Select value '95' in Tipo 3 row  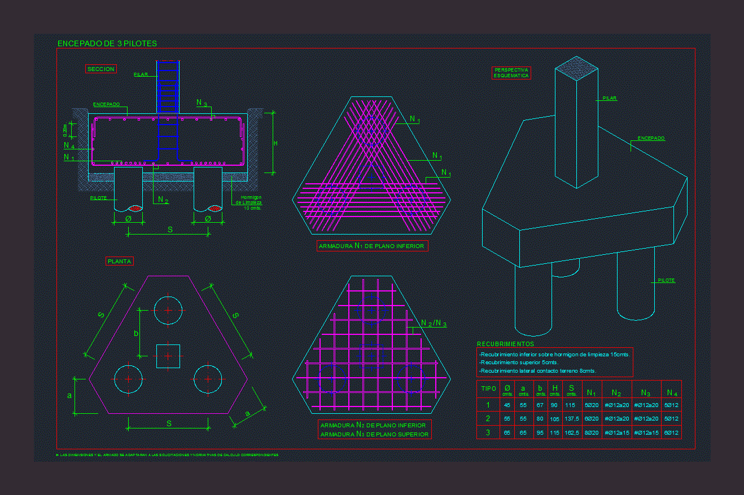(x=540, y=433)
